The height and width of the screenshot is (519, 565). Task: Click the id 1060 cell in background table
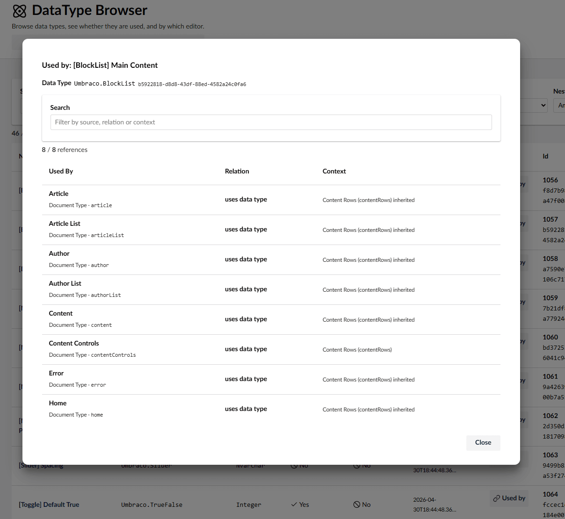click(x=550, y=337)
